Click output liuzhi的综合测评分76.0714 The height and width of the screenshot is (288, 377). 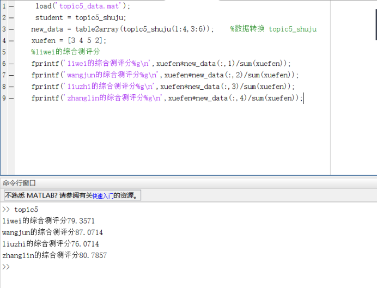click(x=51, y=244)
